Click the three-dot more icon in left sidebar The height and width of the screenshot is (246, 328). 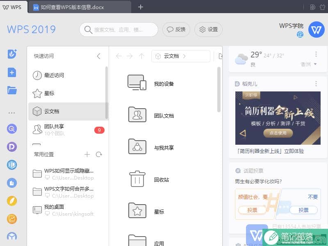click(x=11, y=113)
